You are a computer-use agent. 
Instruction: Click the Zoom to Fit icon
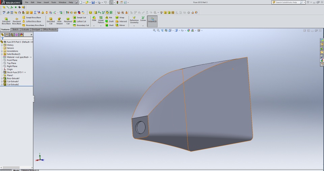[x=154, y=30]
